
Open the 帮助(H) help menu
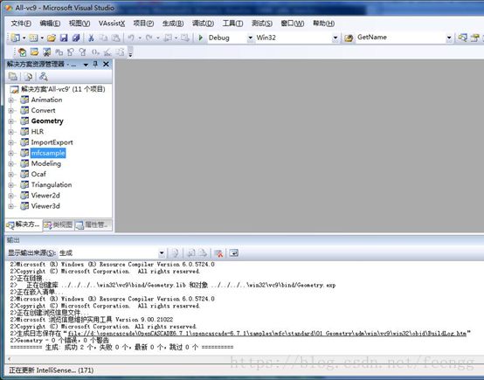point(323,24)
